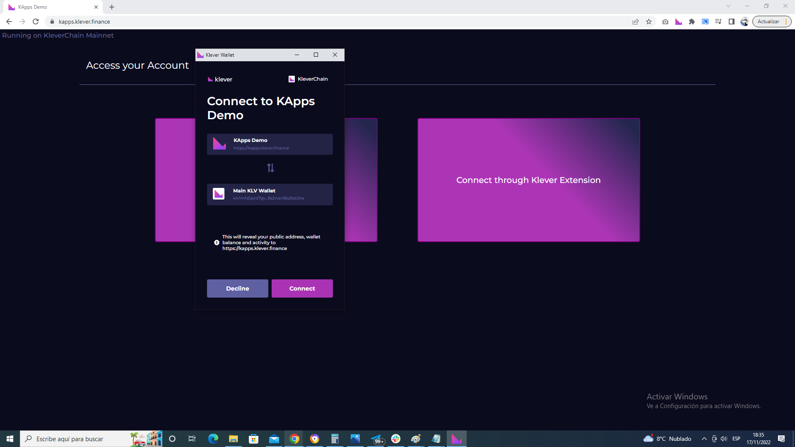
Task: Click the Main KLV Wallet logo icon
Action: 219,194
